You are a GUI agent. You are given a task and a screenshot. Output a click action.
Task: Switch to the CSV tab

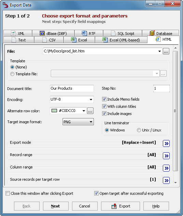point(49,40)
